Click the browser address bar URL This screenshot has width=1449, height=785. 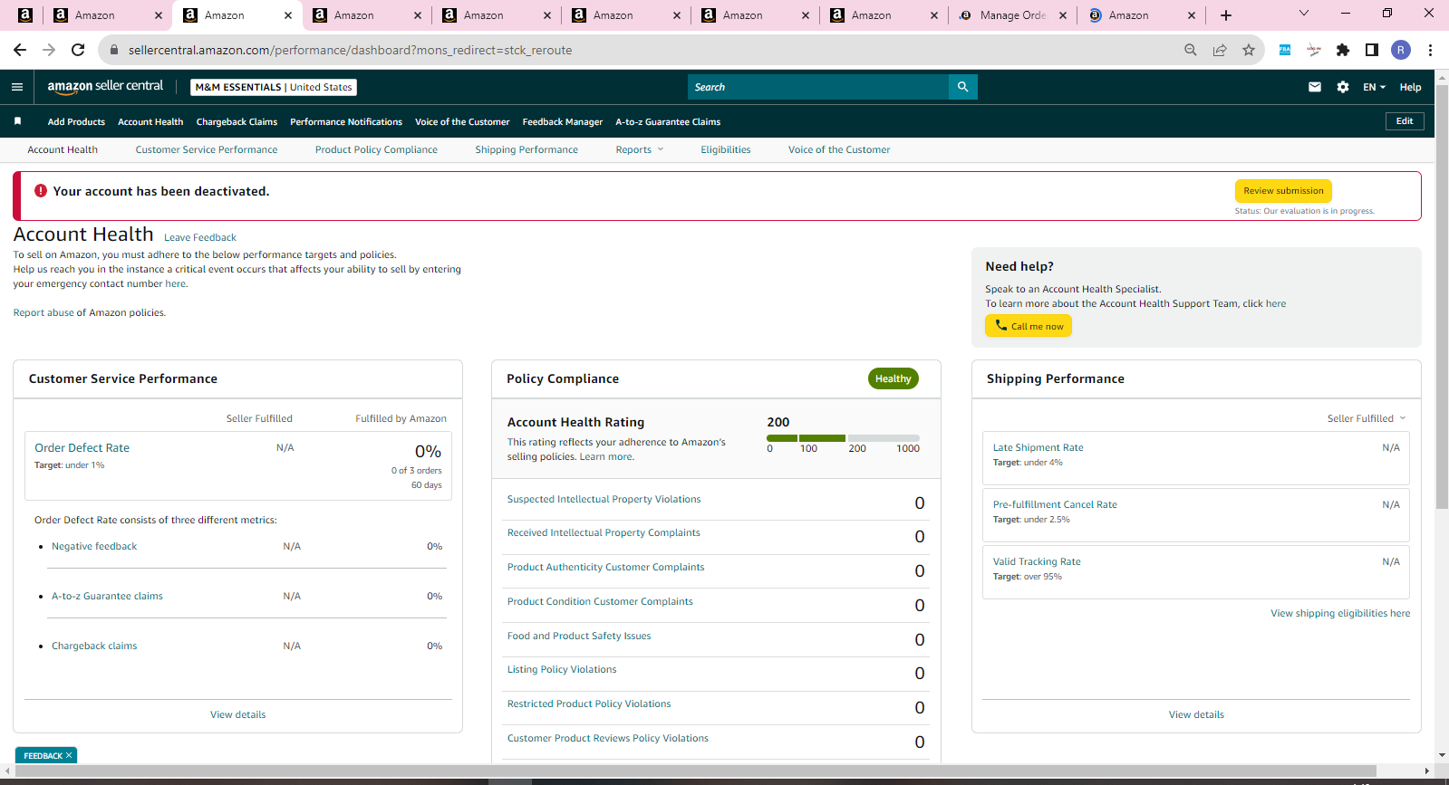[350, 50]
